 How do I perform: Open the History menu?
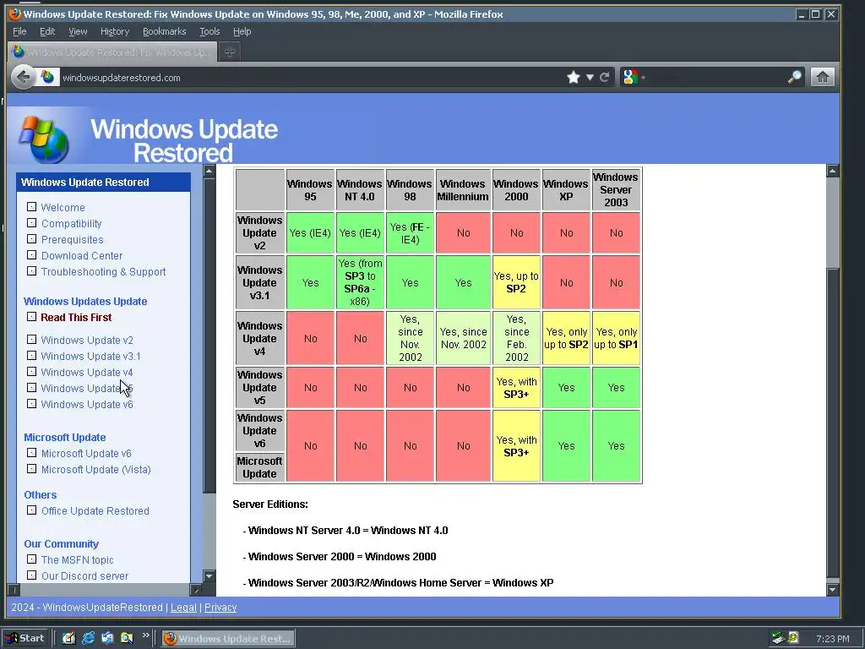115,31
